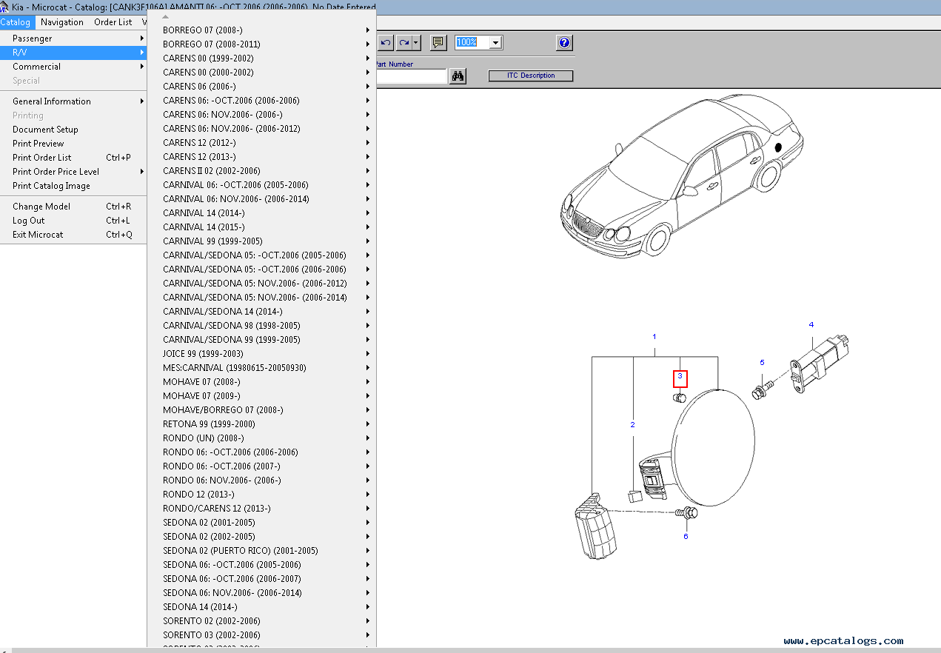Click the blue Help question mark icon
Screen dimensions: 941x653
563,42
